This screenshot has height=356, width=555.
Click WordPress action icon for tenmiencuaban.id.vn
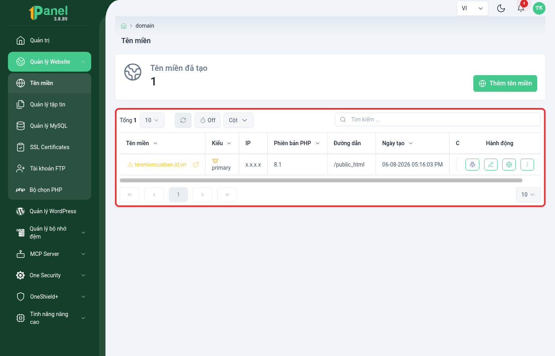coord(472,165)
